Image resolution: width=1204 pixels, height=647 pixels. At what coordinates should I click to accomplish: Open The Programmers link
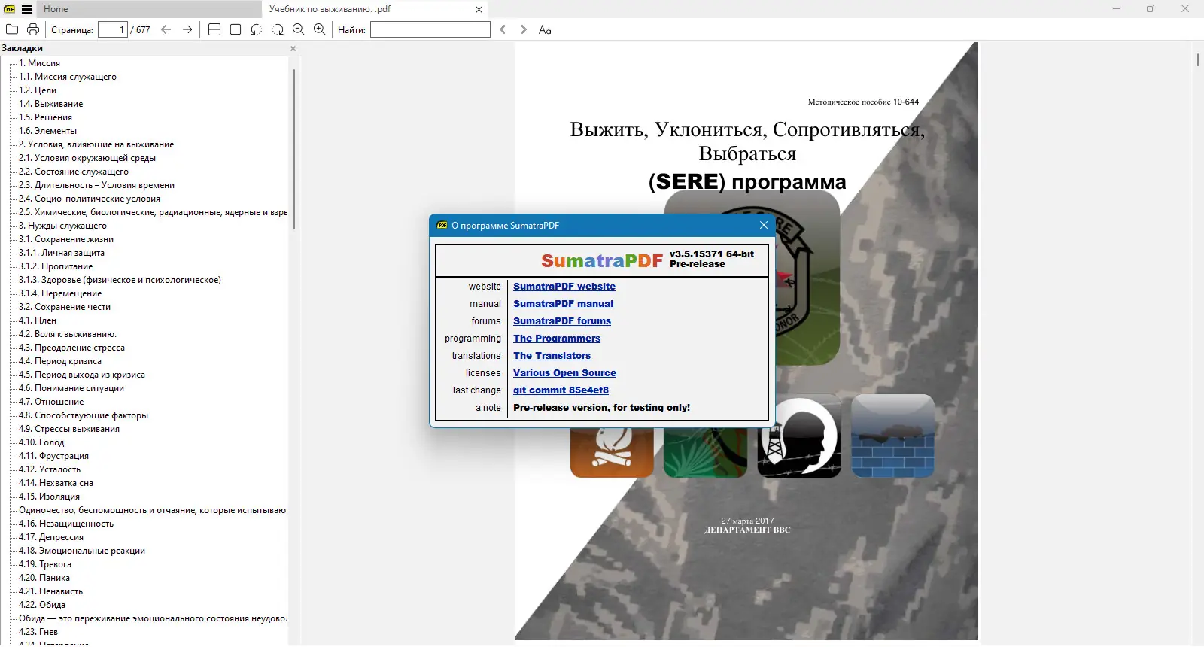557,339
